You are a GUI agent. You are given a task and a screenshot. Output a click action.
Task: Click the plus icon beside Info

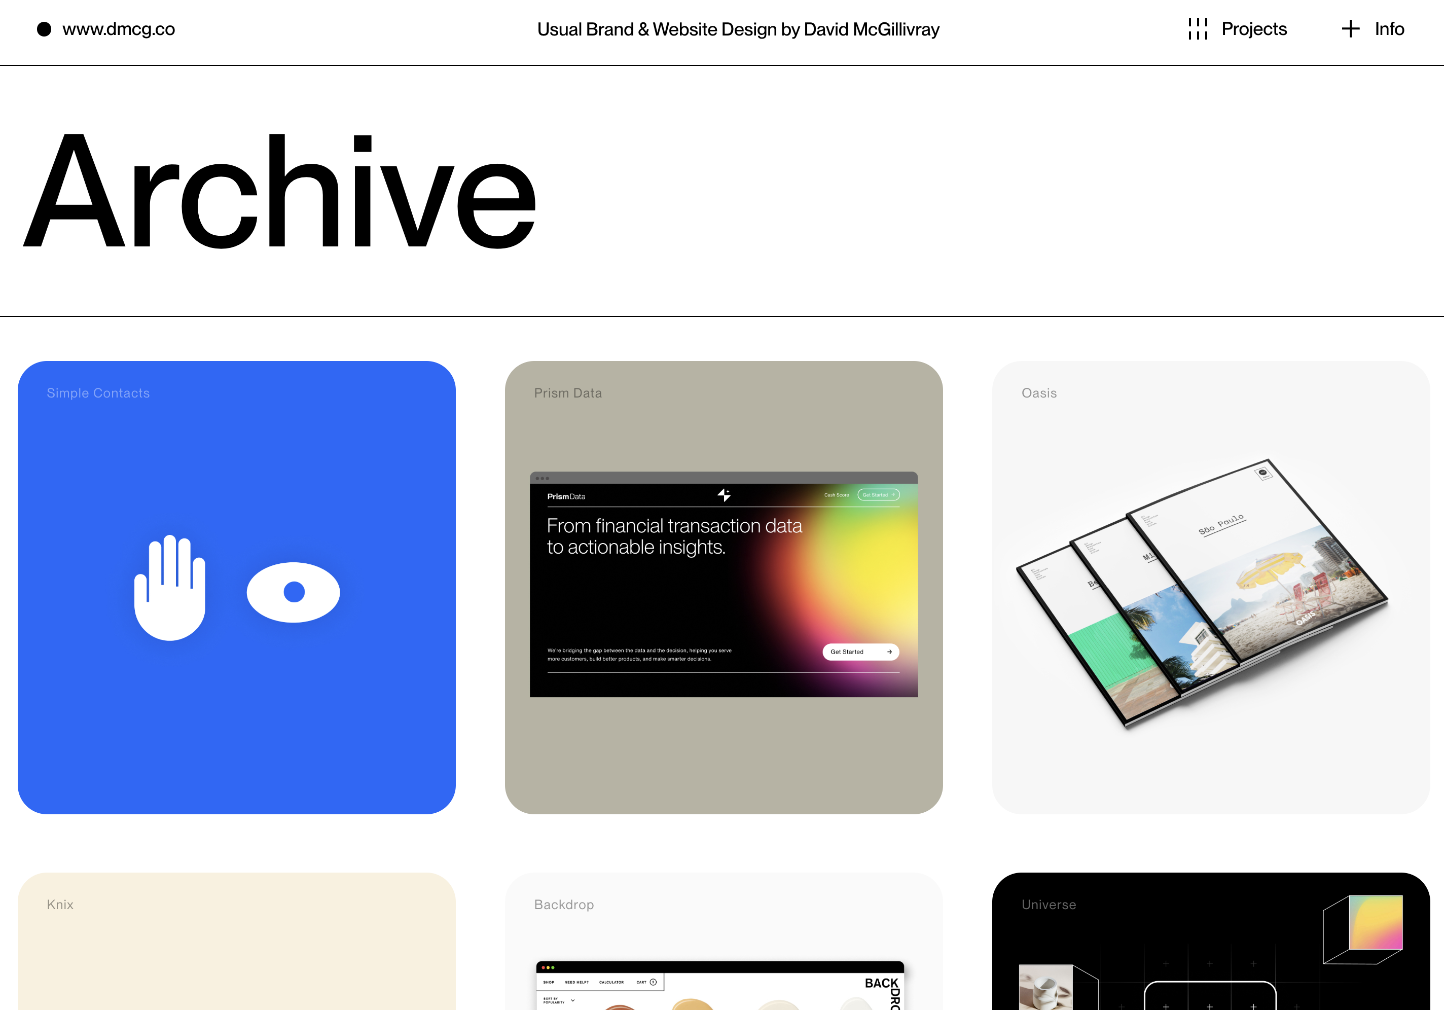1350,29
